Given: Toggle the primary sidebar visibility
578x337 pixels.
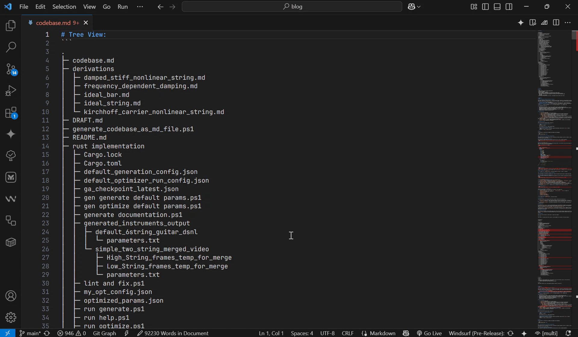Looking at the screenshot, I should coord(485,6).
